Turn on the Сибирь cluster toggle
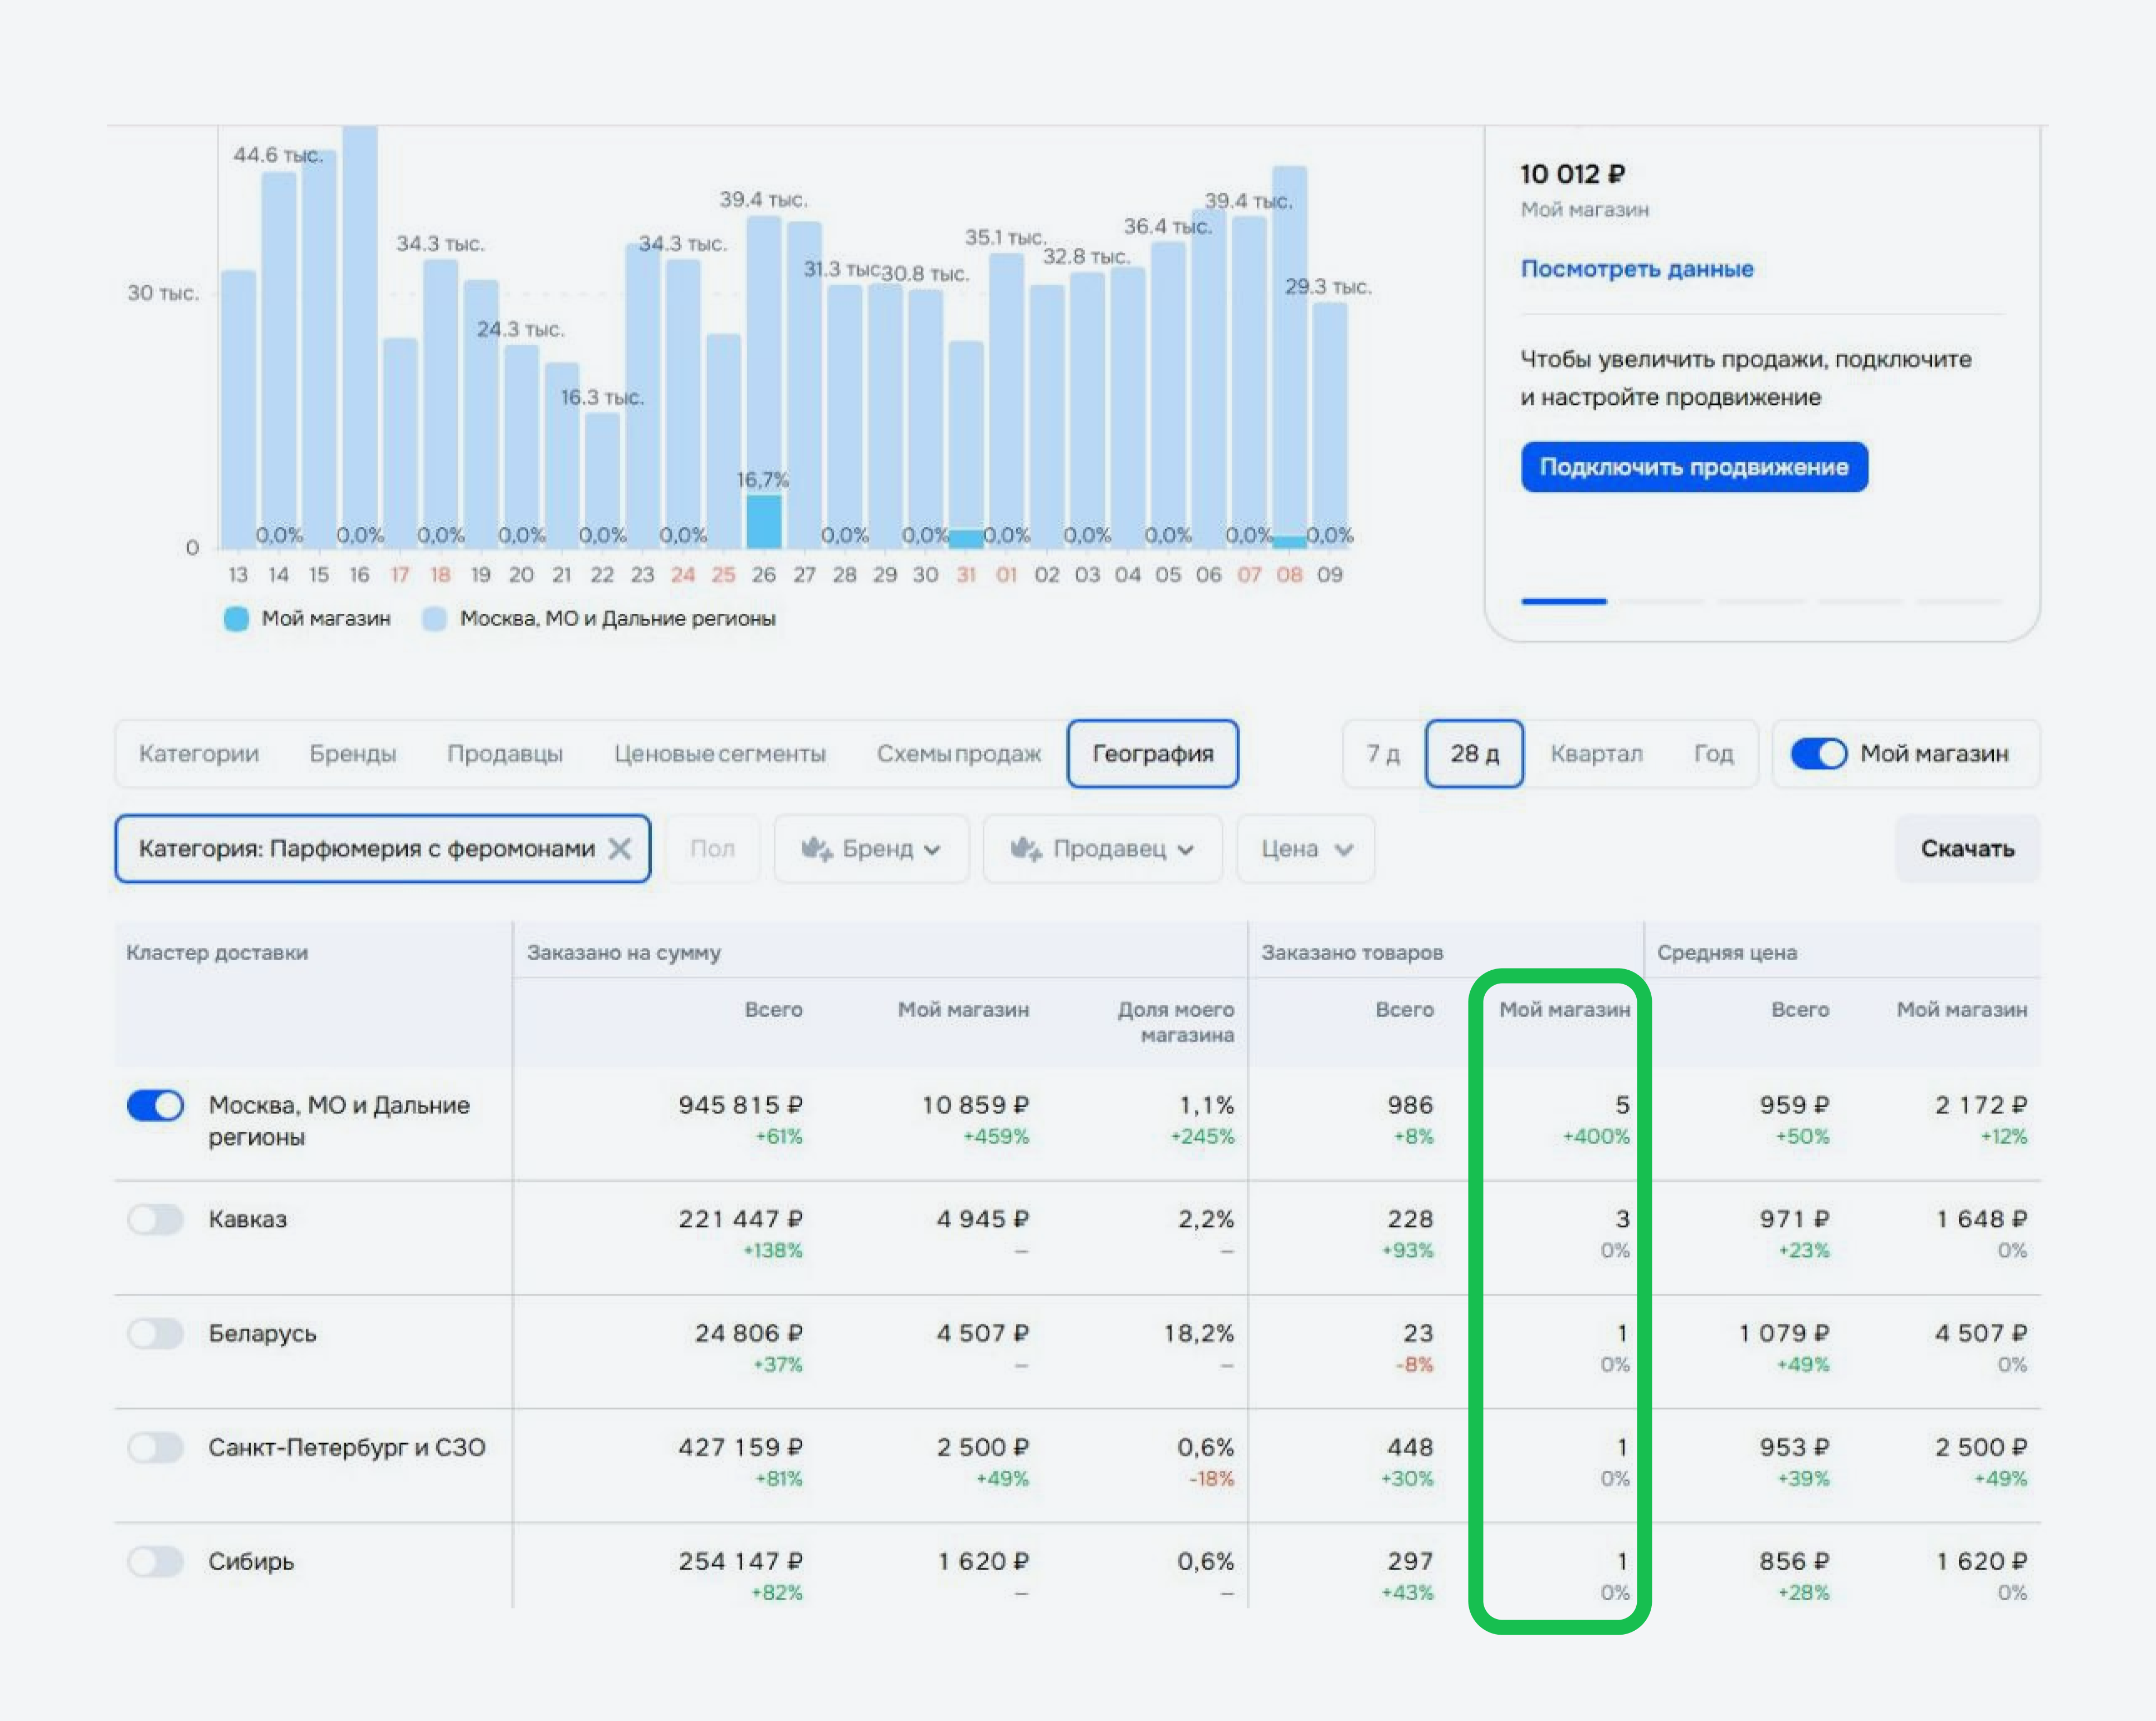Screen dimensions: 2156x1721 click(155, 1561)
